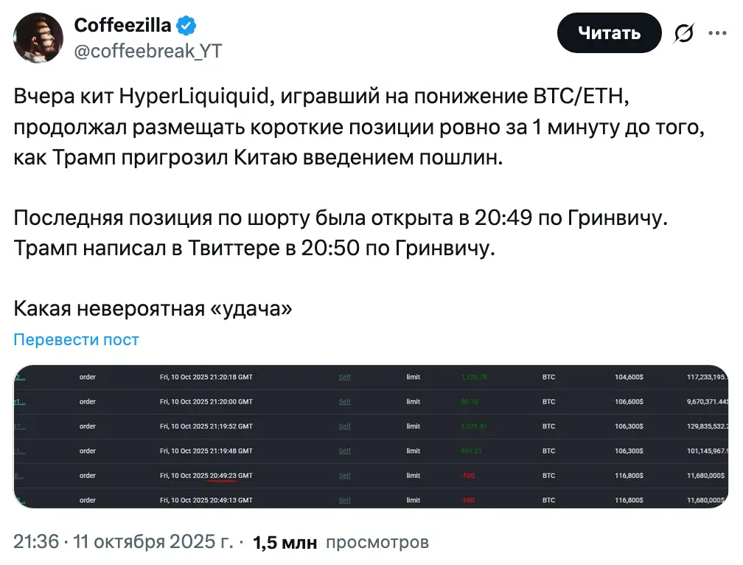Click Self link in 20:49:23 row
The height and width of the screenshot is (565, 743).
coord(344,476)
